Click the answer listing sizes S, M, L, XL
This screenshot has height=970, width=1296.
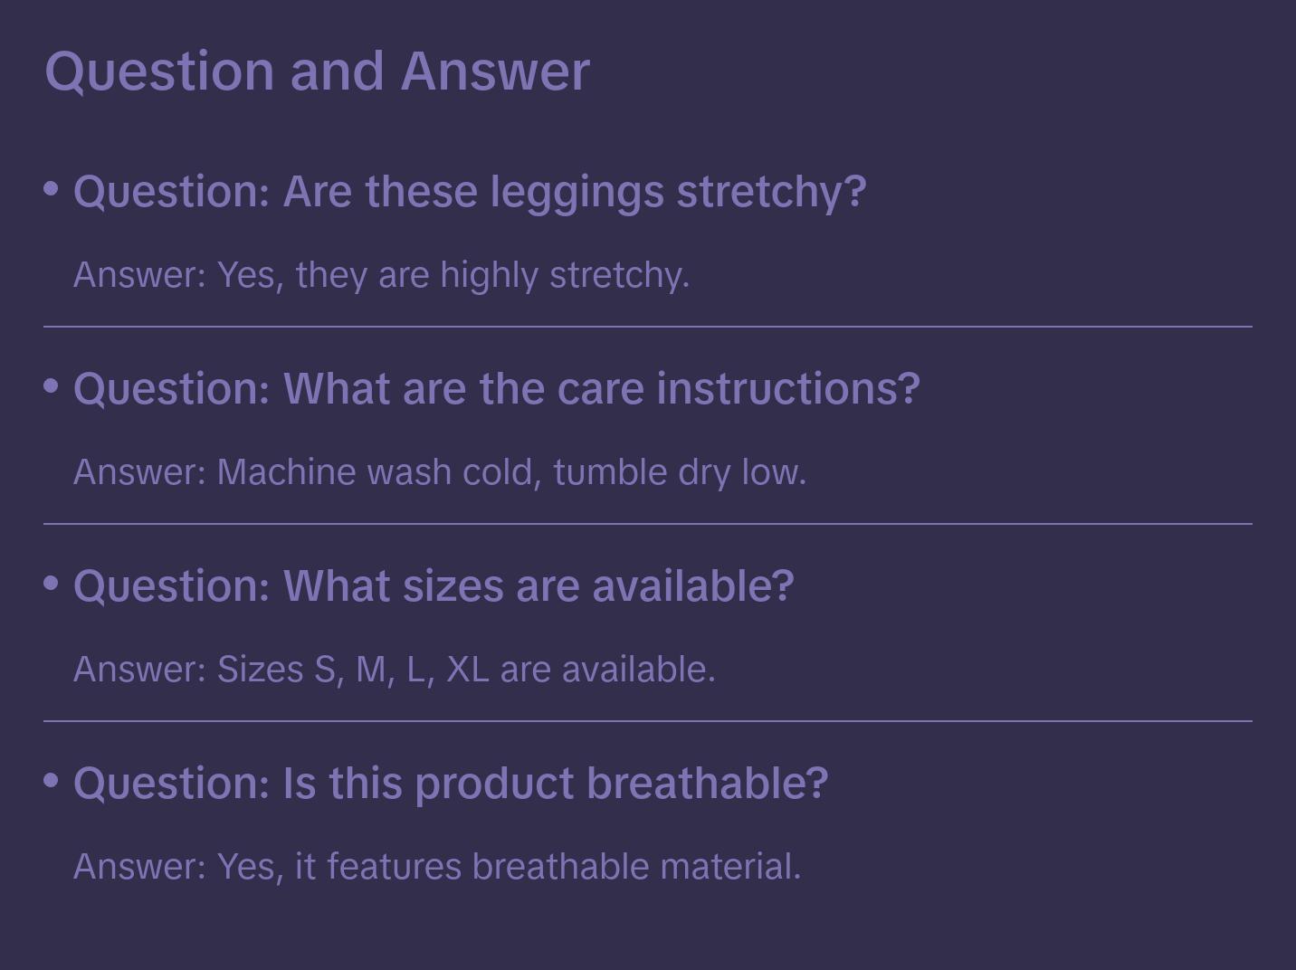click(x=395, y=670)
